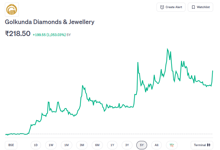
Task: Click the alarm clock icon in Create Alert
Action: [x=162, y=7]
